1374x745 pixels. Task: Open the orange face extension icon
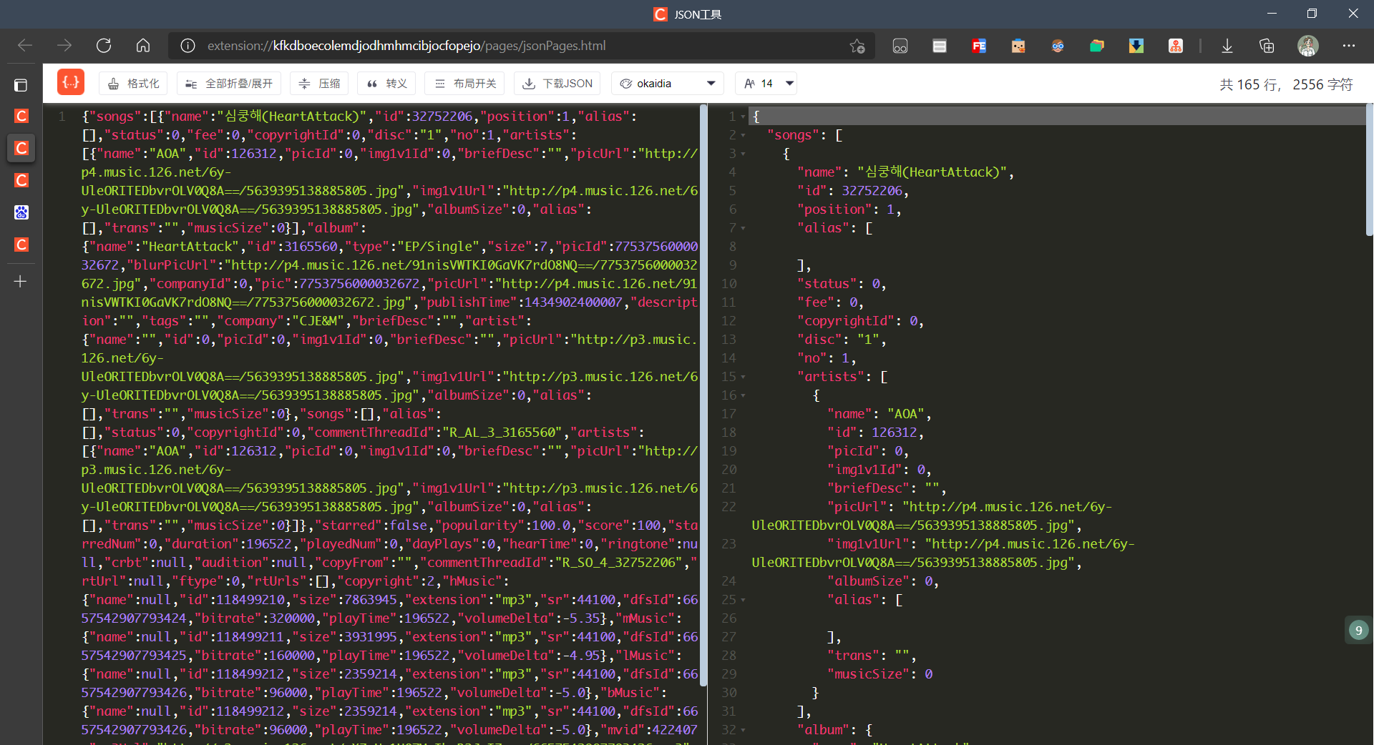1018,46
